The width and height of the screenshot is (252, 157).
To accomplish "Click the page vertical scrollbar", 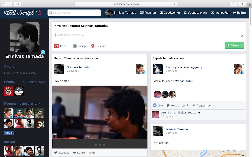I will point(250,17).
